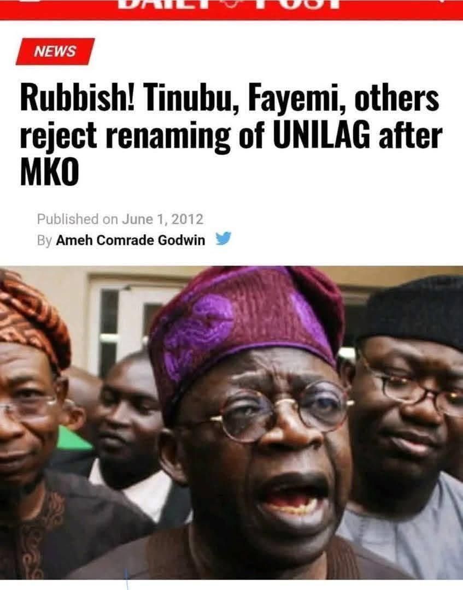Open the main article photo
Image resolution: width=463 pixels, height=590 pixels.
coord(232,422)
